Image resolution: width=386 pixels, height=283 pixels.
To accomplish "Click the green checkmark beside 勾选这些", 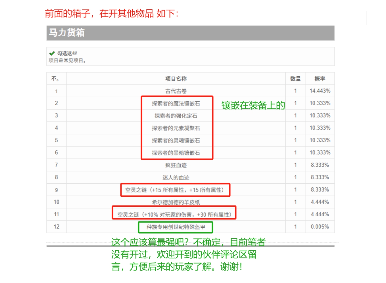I will (x=52, y=53).
